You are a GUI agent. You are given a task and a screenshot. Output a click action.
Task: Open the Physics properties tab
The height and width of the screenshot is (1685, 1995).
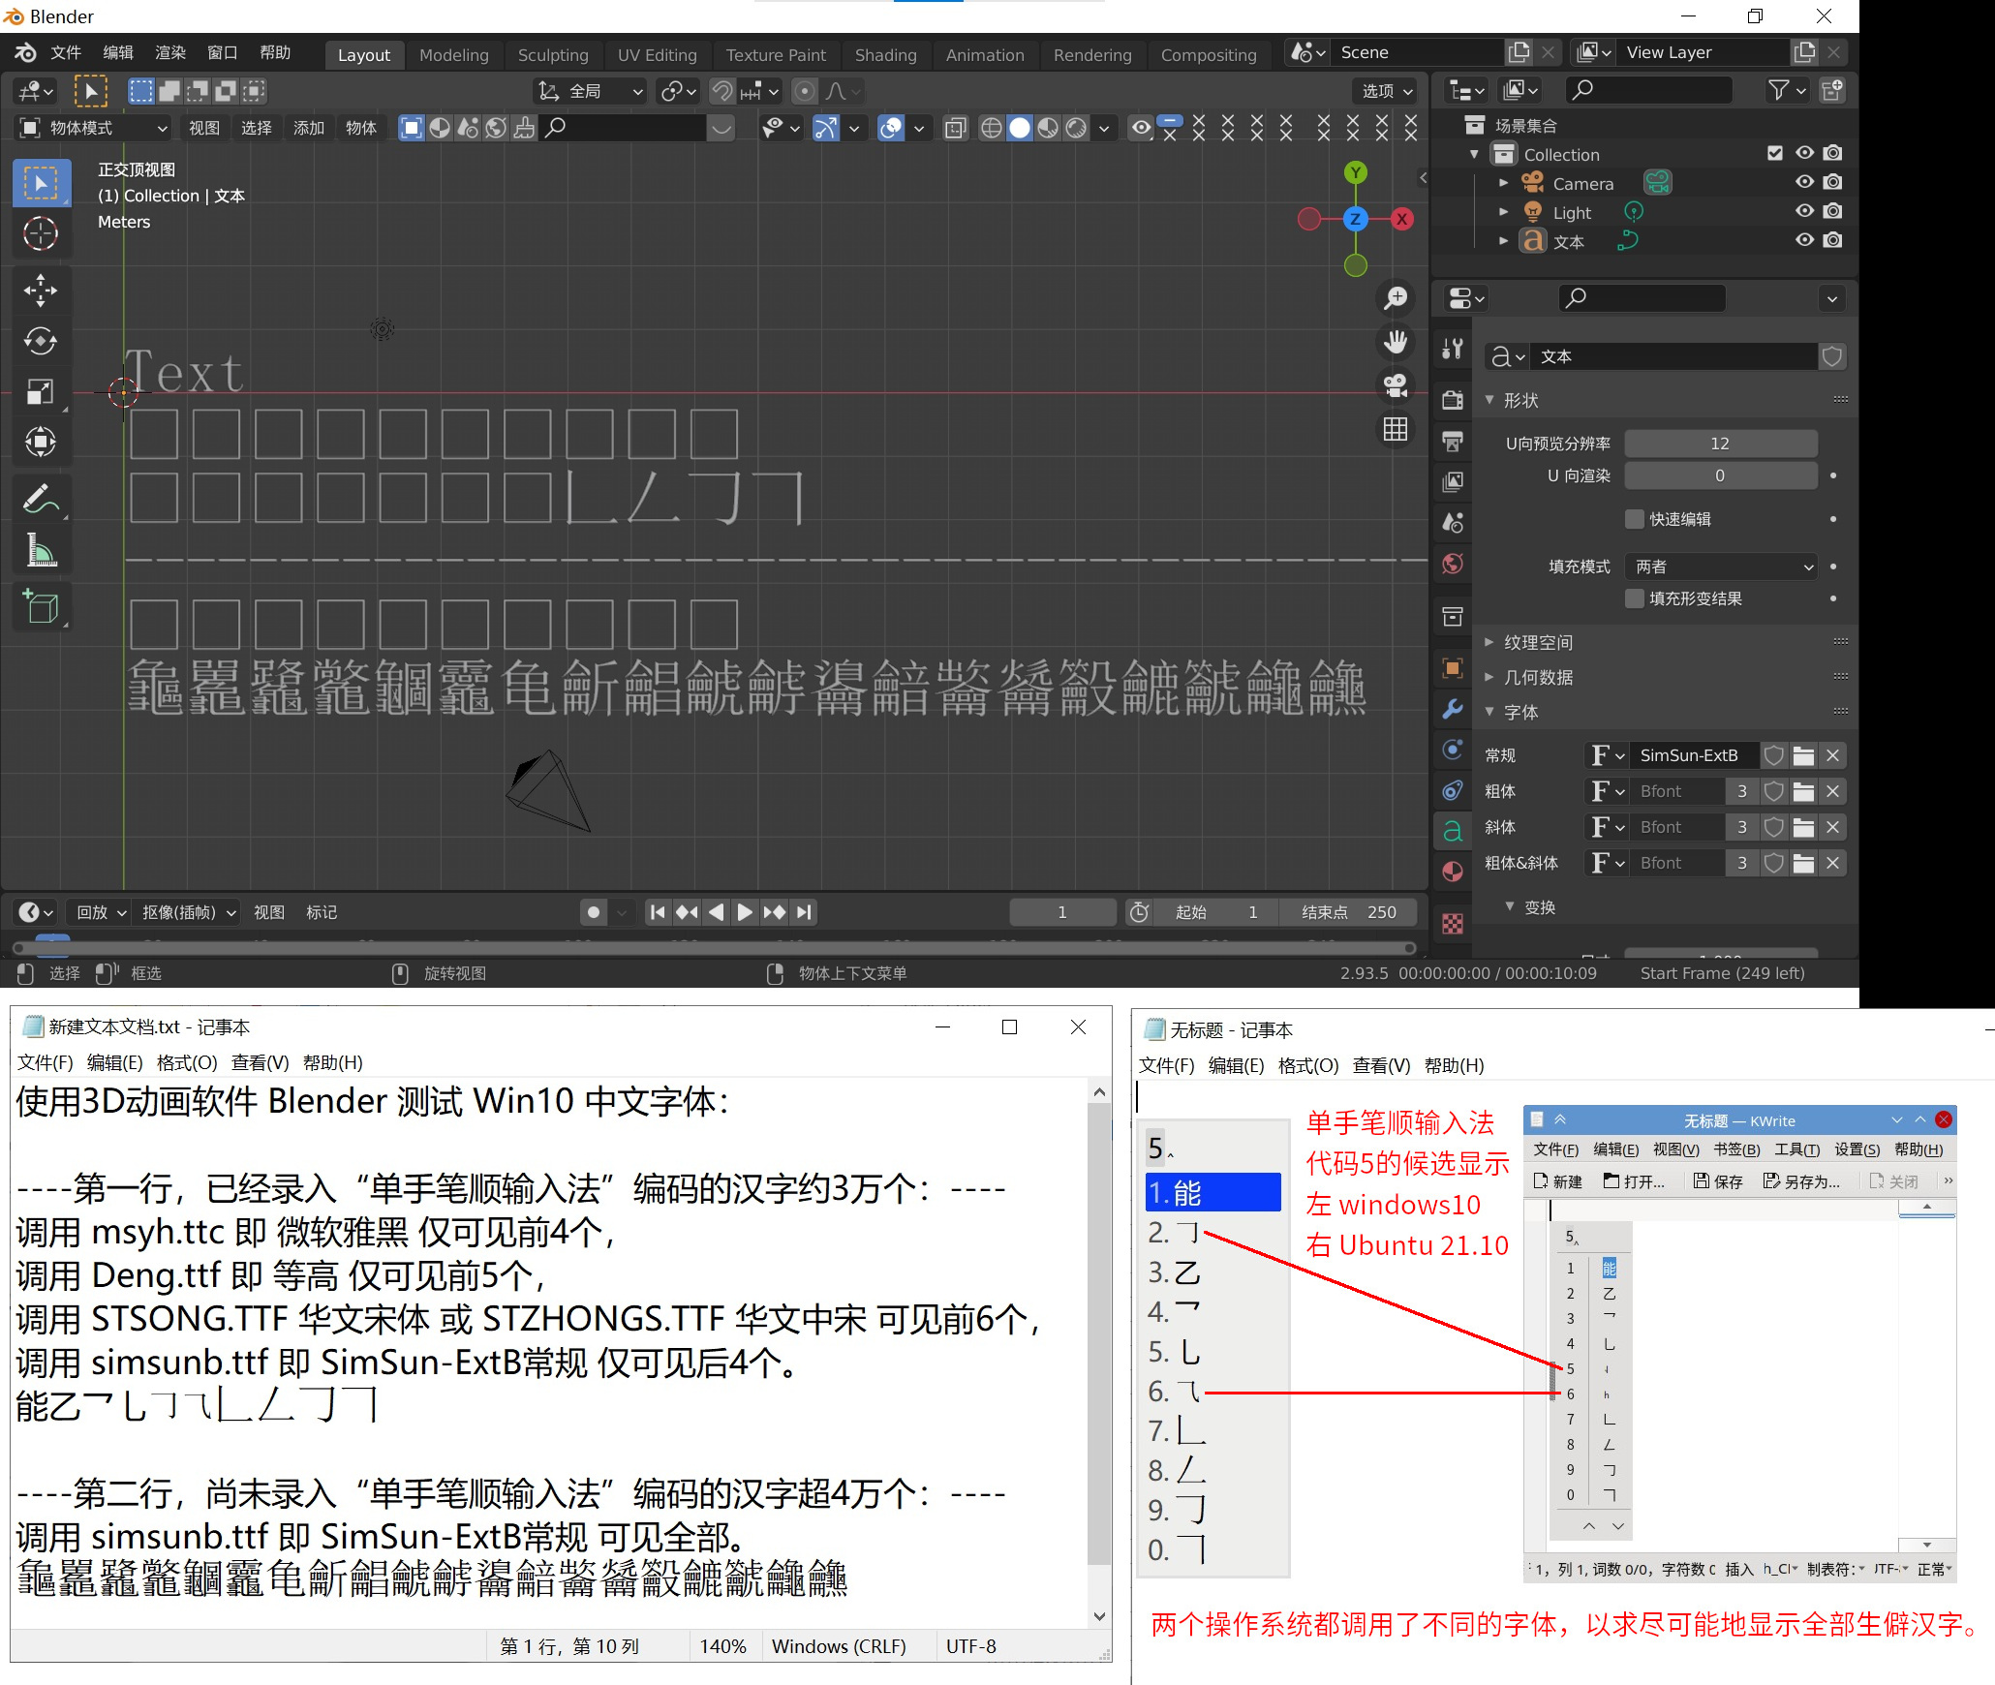[x=1453, y=750]
